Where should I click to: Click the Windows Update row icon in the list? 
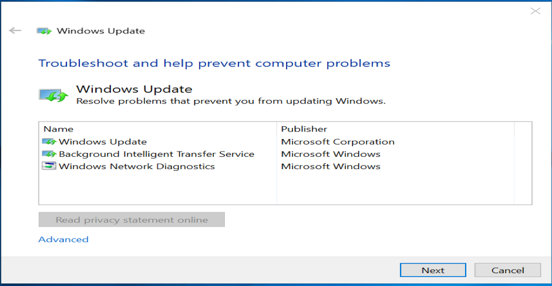click(49, 142)
